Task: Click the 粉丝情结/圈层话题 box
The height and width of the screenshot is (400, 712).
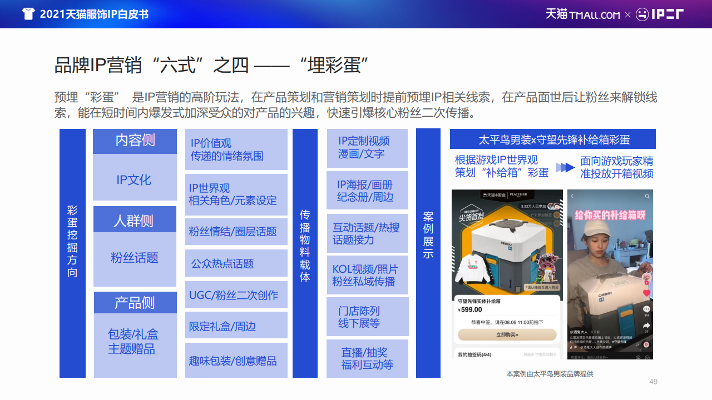Action: coord(236,232)
